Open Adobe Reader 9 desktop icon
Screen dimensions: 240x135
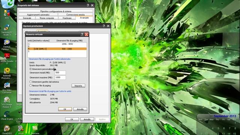point(7,59)
